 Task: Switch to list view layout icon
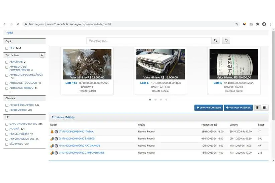click(x=257, y=108)
